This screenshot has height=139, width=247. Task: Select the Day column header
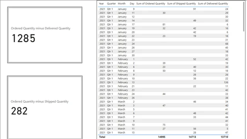click(x=132, y=3)
